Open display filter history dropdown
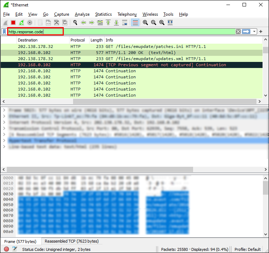 [x=254, y=31]
